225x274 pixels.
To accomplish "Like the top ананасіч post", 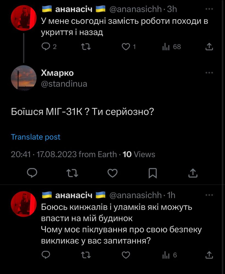I will [129, 47].
